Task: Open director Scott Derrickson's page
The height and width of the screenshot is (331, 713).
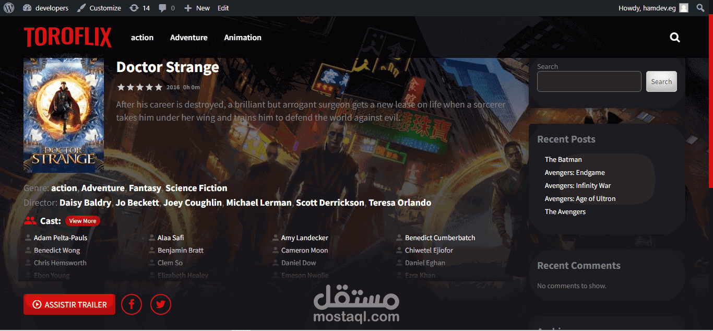Action: click(330, 203)
